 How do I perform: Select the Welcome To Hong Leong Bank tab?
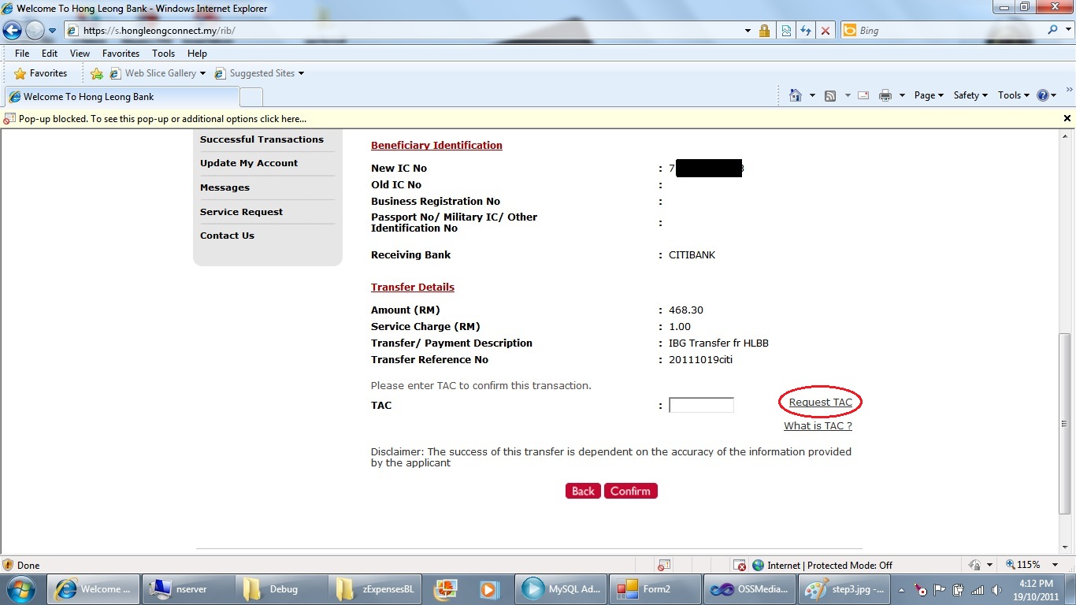pos(122,97)
